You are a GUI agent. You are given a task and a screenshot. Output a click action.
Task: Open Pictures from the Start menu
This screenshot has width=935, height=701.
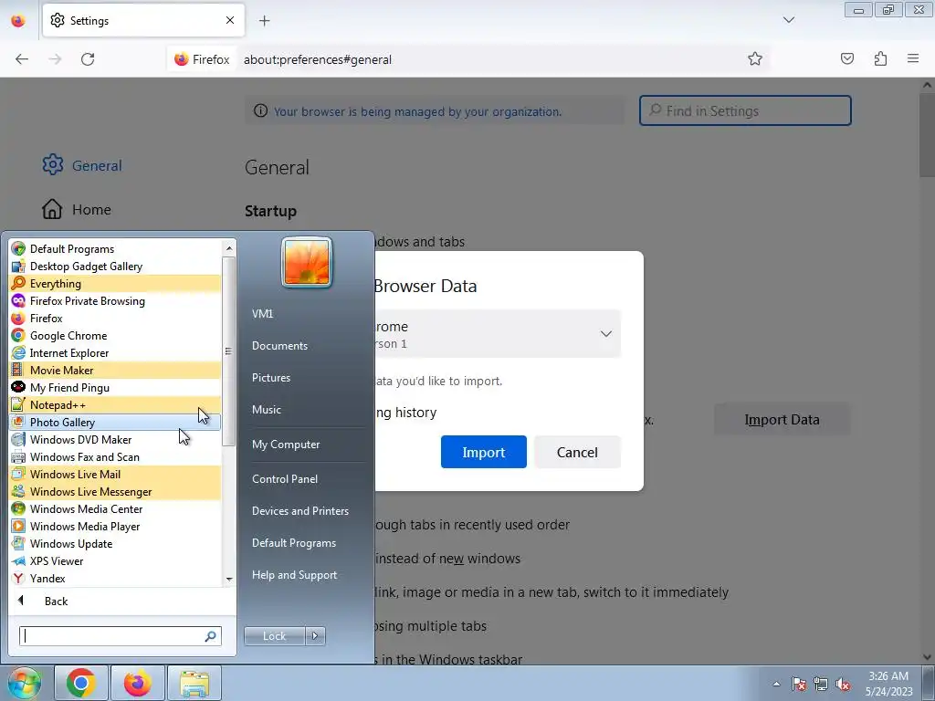tap(271, 378)
